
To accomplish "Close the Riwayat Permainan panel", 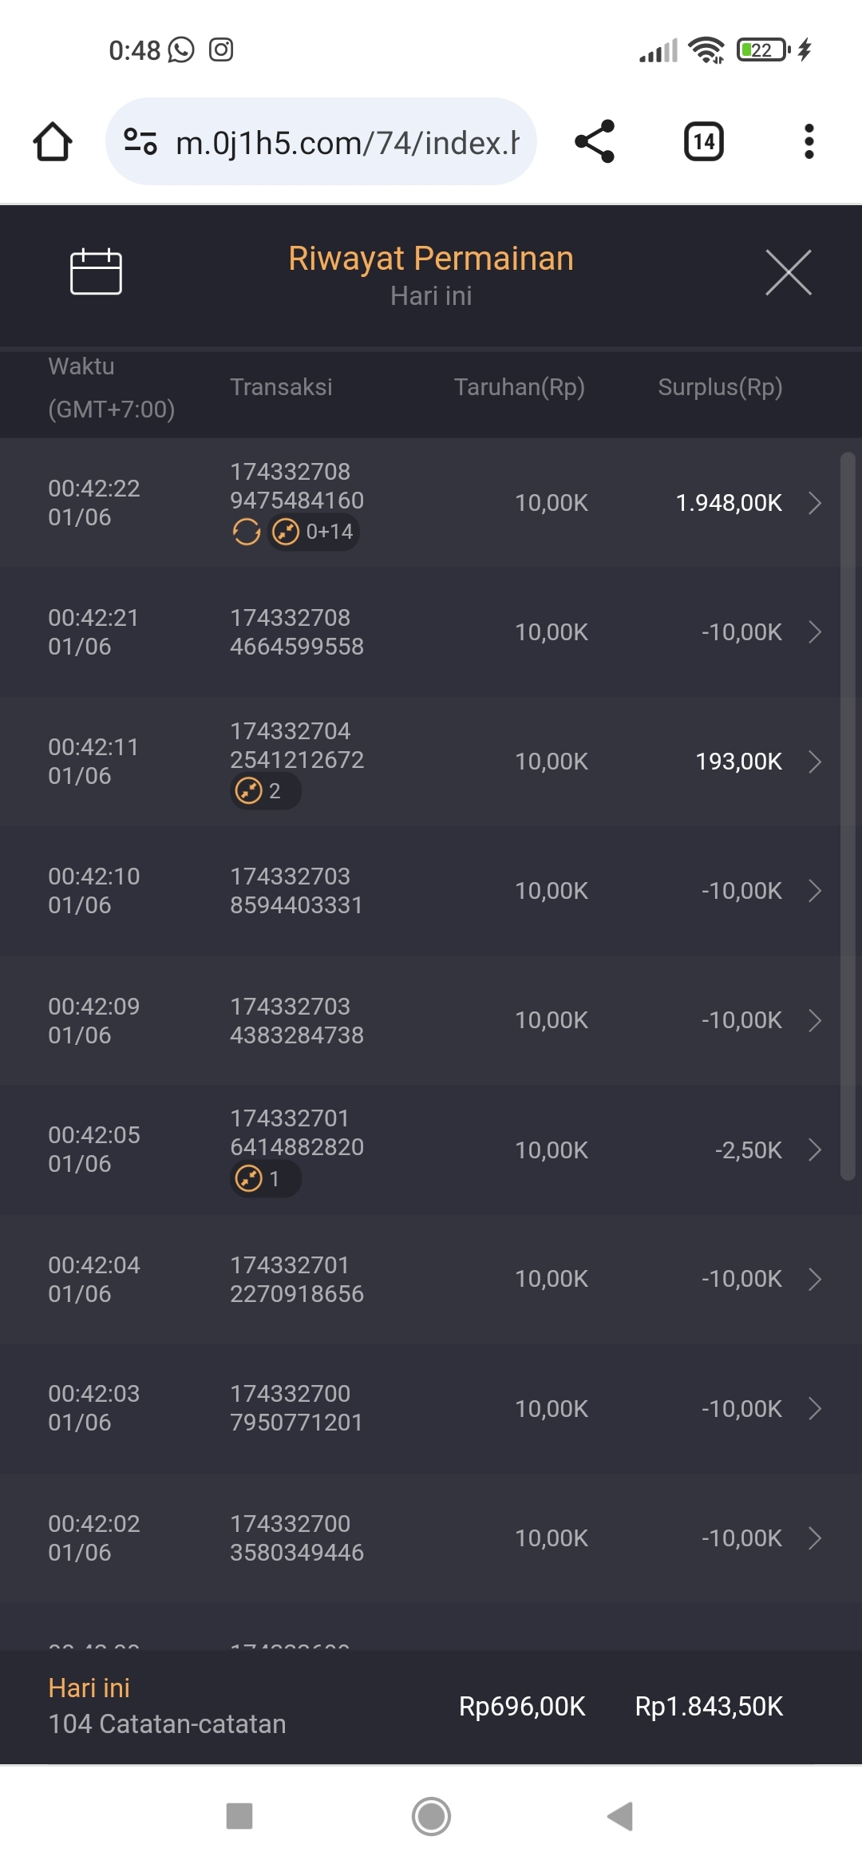I will point(788,272).
